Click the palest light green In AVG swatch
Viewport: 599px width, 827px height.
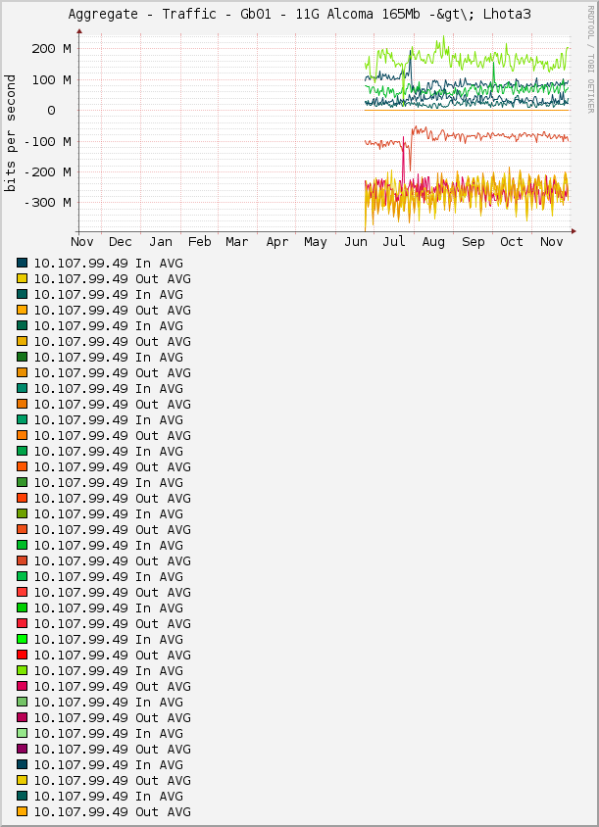tap(23, 734)
